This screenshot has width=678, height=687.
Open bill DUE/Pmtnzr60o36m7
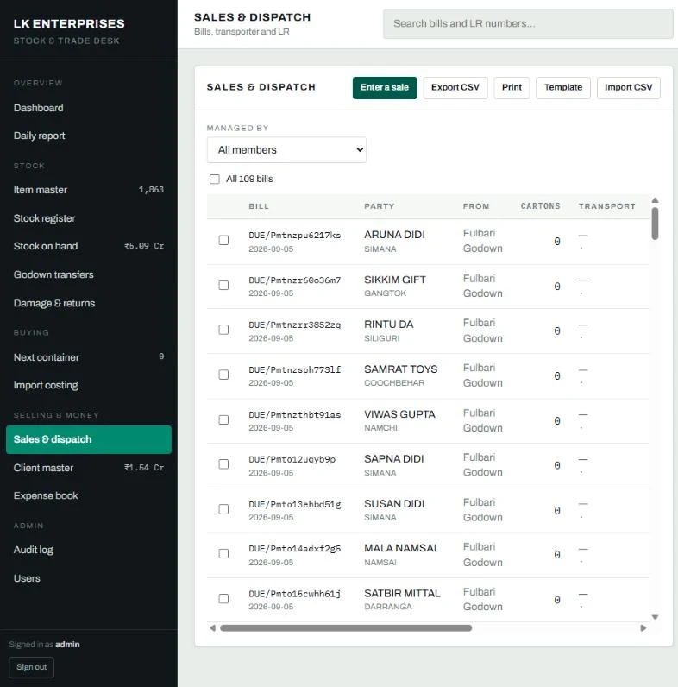coord(294,280)
